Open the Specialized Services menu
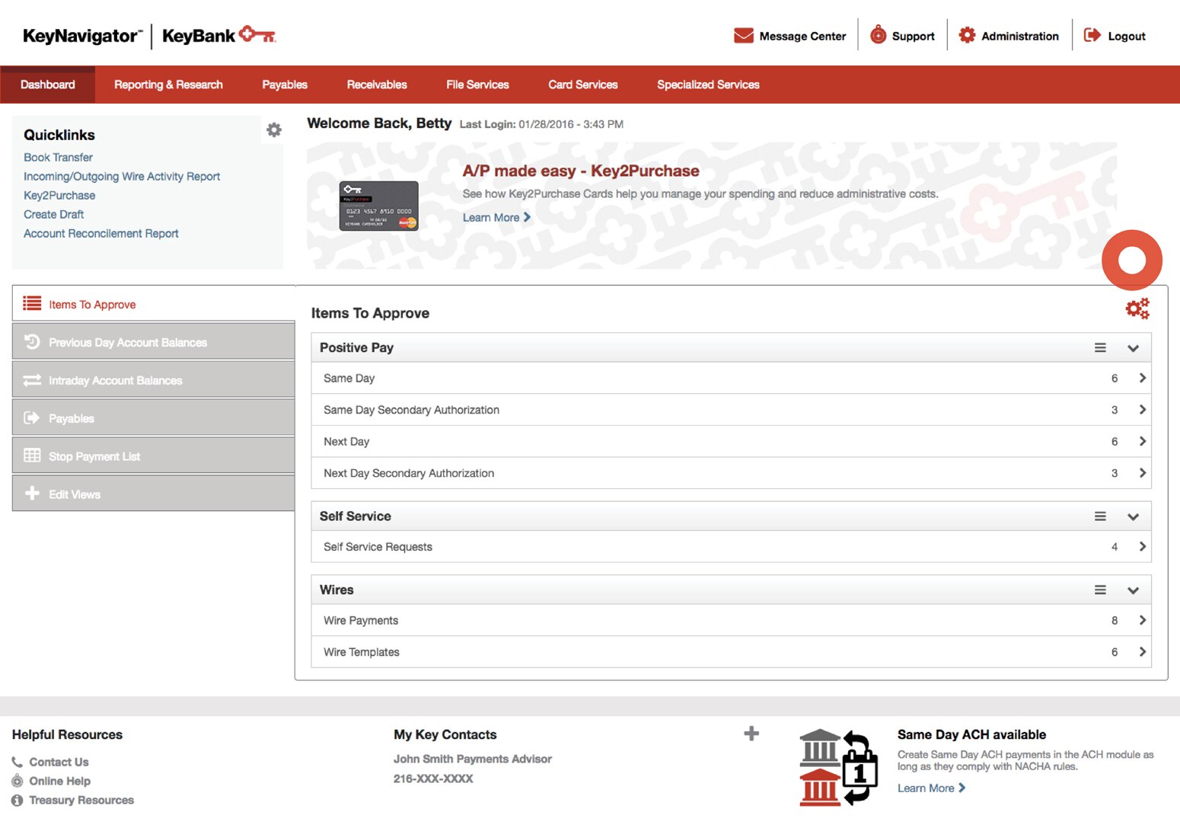This screenshot has width=1180, height=828. click(x=708, y=85)
